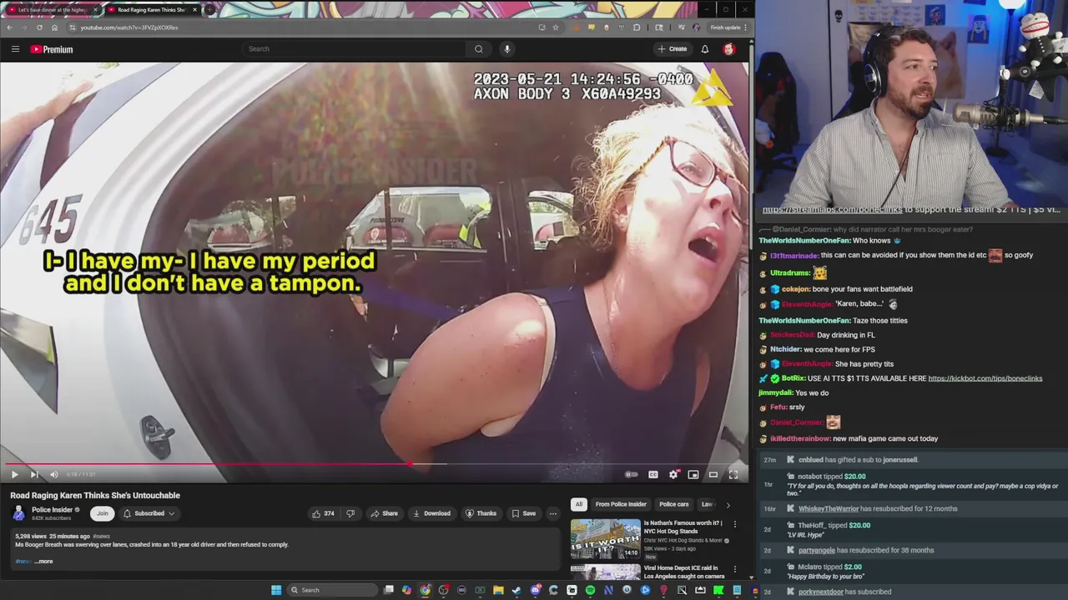
Task: Select the Police cars filter chip
Action: click(673, 504)
